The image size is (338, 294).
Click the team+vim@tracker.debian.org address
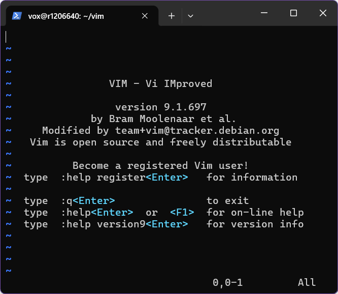tap(197, 131)
